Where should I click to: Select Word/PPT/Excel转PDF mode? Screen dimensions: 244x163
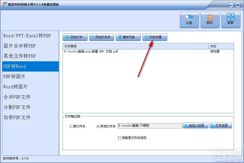click(x=30, y=36)
